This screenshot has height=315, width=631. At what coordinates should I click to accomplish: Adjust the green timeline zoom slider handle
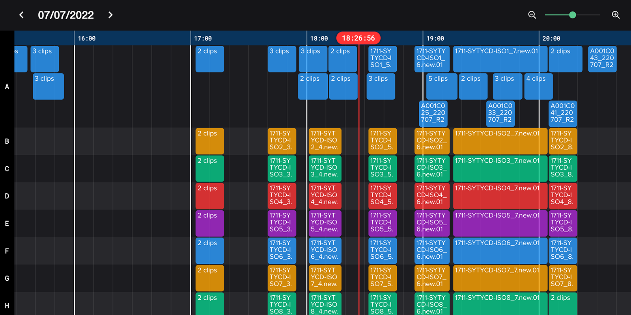coord(573,15)
